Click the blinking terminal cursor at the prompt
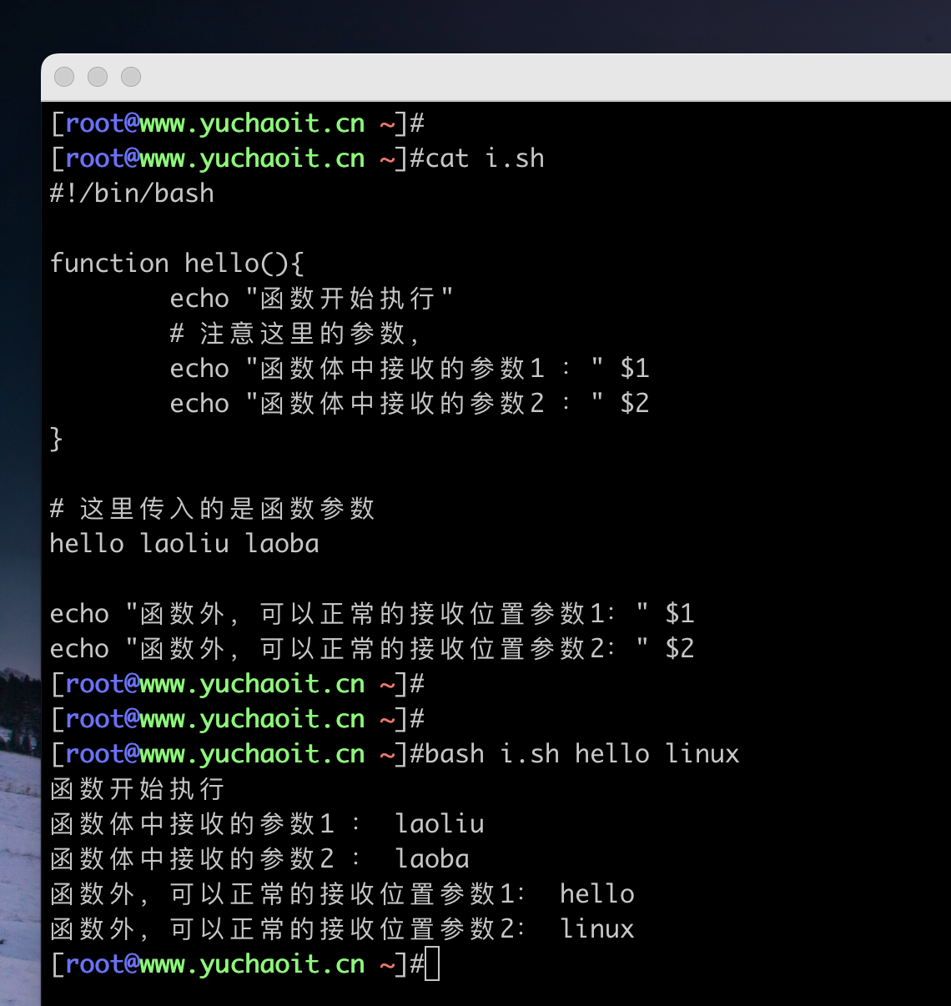The width and height of the screenshot is (951, 1006). (434, 964)
